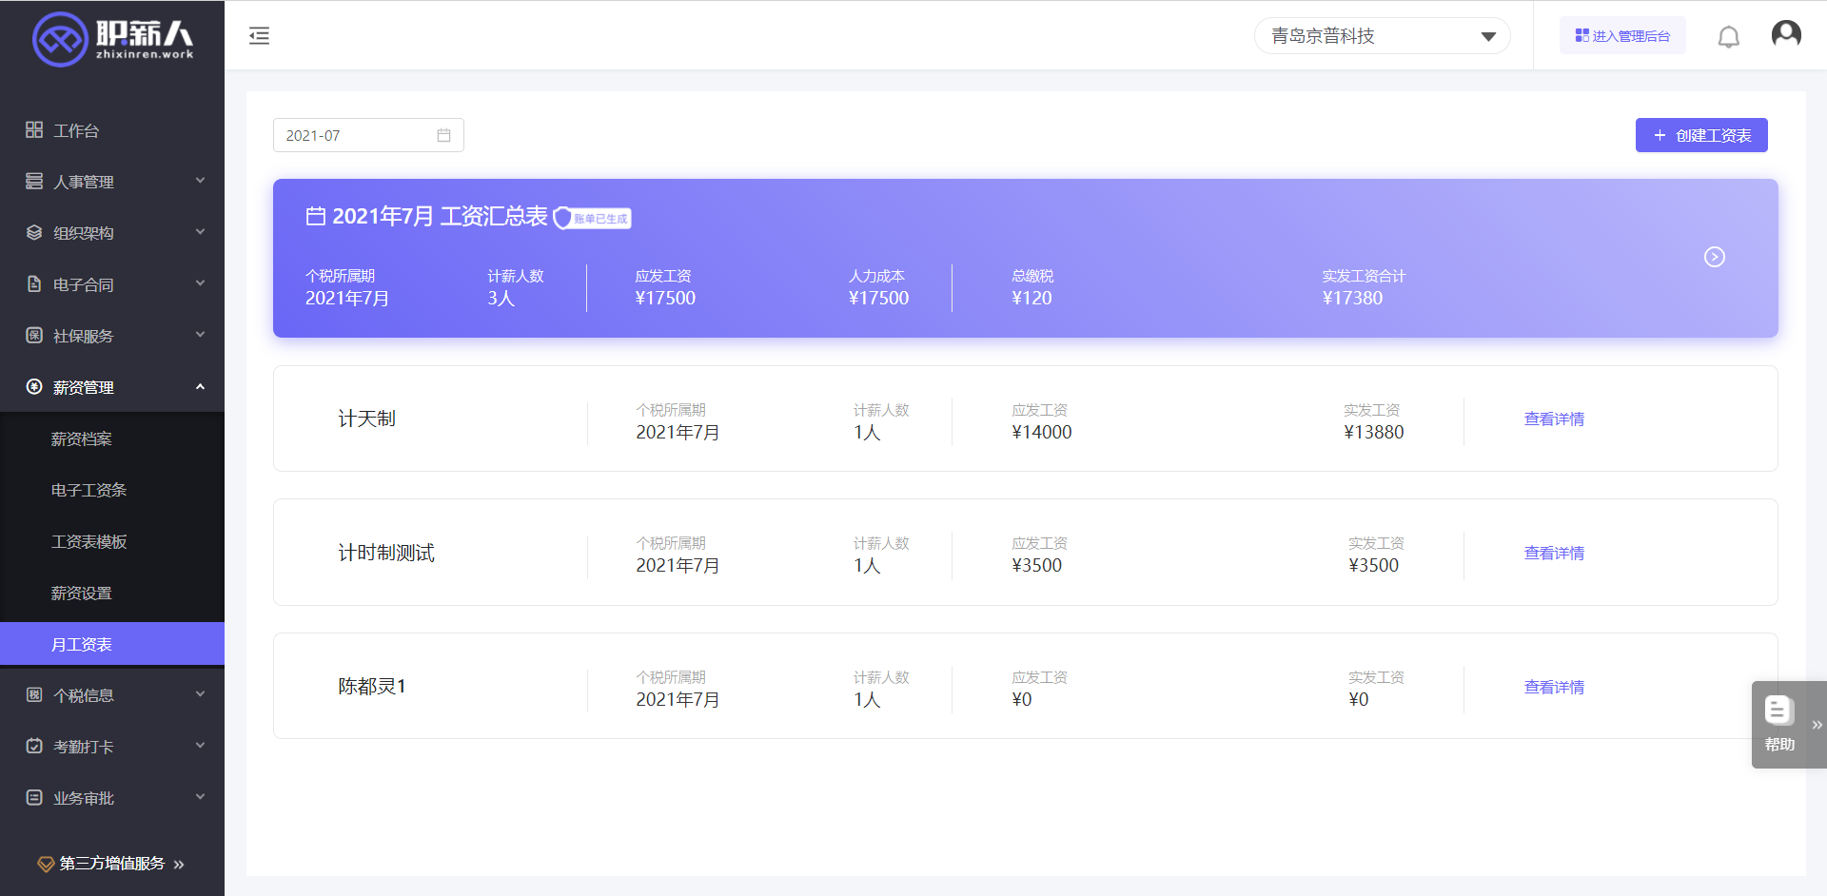
Task: Expand the 社保服务 menu chevron
Action: click(200, 335)
